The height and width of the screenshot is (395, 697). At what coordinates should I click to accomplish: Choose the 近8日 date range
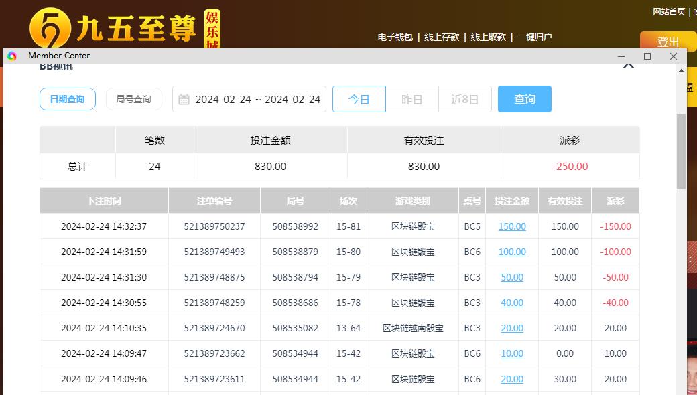465,99
